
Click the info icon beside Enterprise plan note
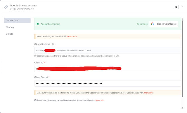(35, 100)
